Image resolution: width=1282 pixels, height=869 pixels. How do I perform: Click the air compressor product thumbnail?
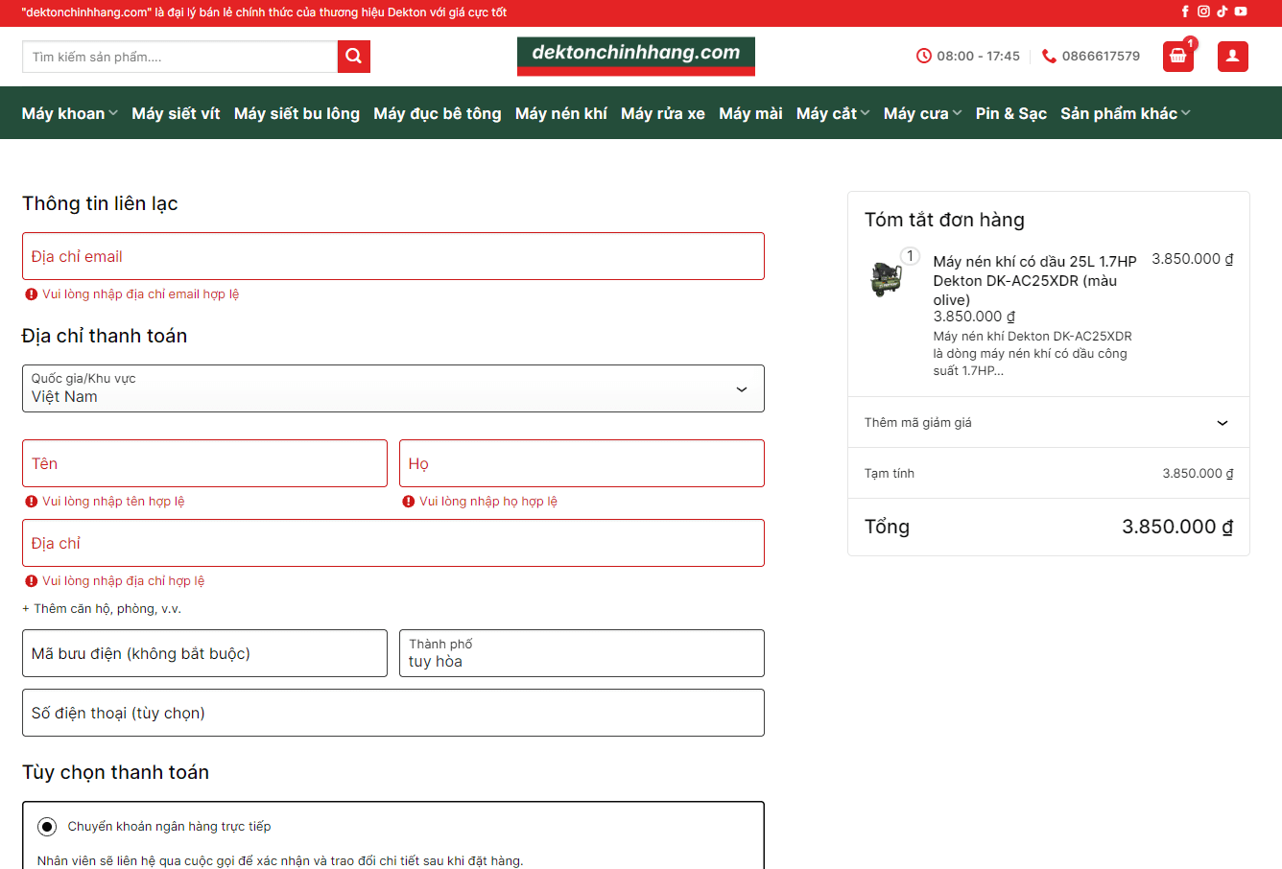[x=886, y=278]
